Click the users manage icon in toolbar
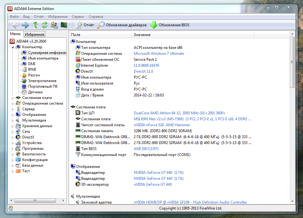303x218 pixels. pyautogui.click(x=54, y=25)
